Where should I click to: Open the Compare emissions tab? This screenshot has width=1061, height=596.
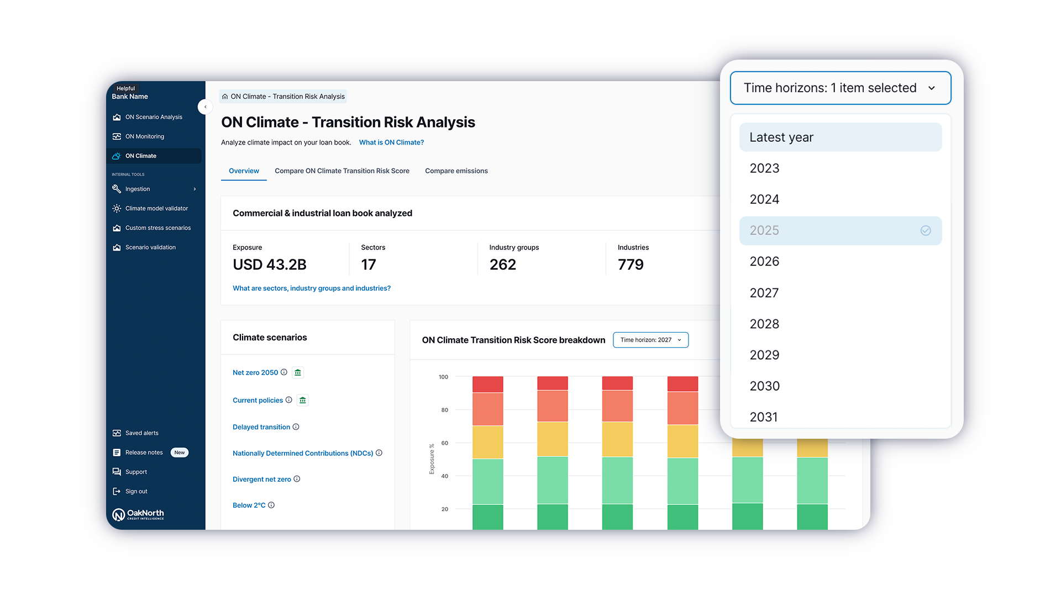456,171
